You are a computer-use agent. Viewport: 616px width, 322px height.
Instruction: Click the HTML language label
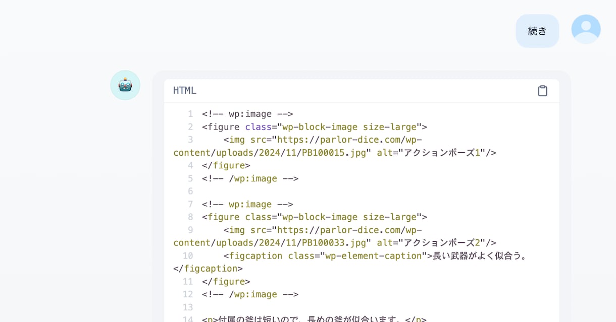point(185,91)
